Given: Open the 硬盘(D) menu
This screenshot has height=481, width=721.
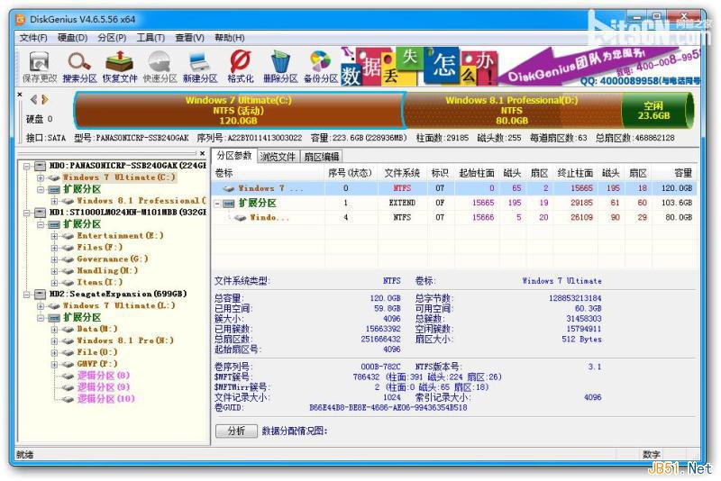Looking at the screenshot, I should (x=73, y=38).
